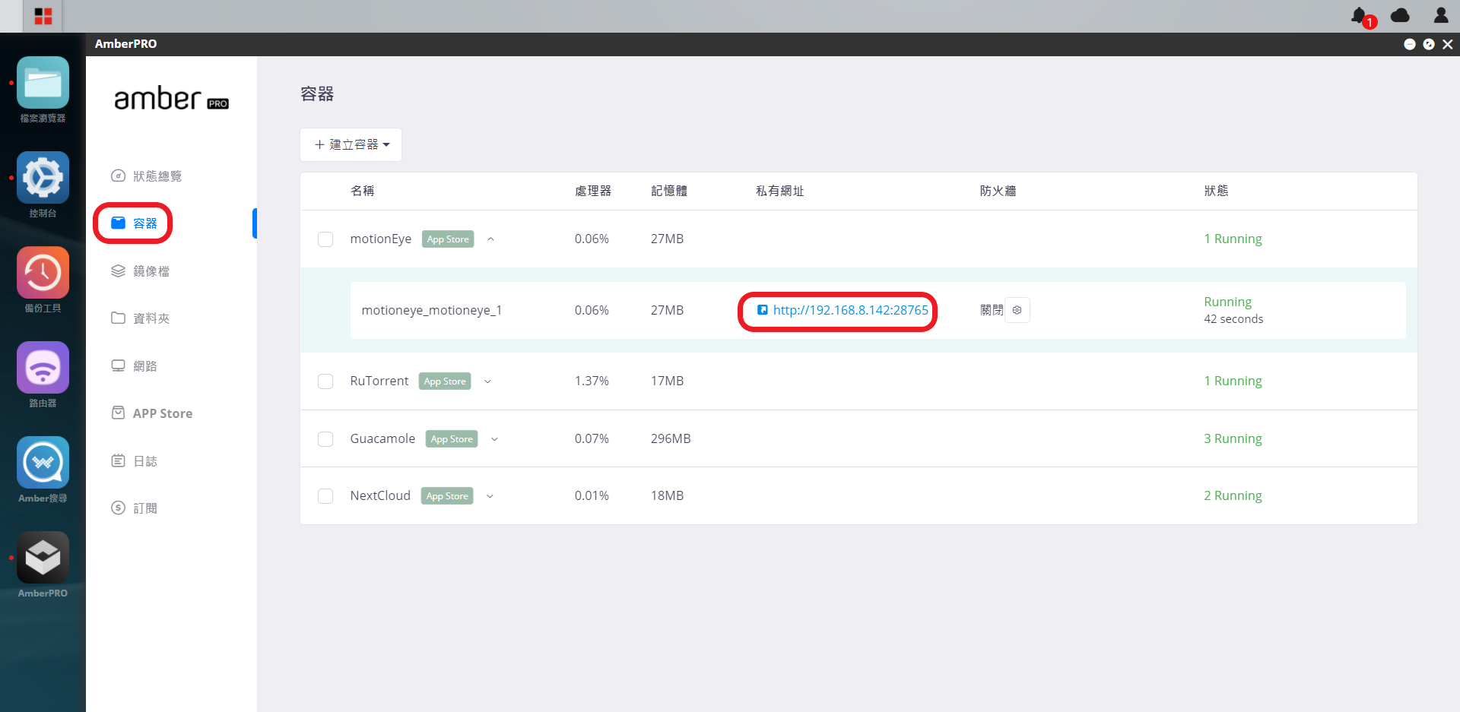Viewport: 1460px width, 712px height.
Task: Click the subscription dollar icon in sidebar
Action: (x=118, y=508)
